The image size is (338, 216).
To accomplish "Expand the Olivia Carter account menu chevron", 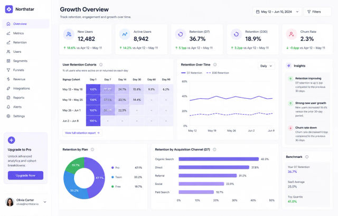I will [x=45, y=202].
